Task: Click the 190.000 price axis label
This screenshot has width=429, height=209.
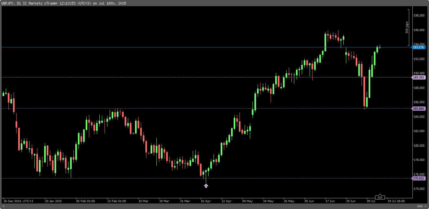Action: 419,73
